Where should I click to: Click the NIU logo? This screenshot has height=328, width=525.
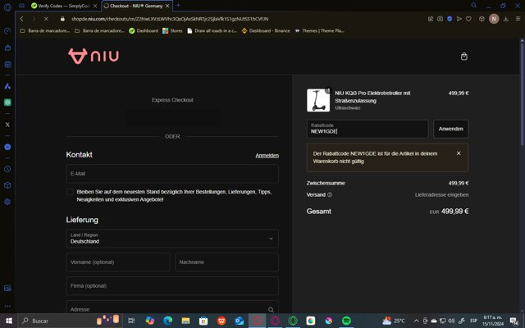[x=94, y=56]
